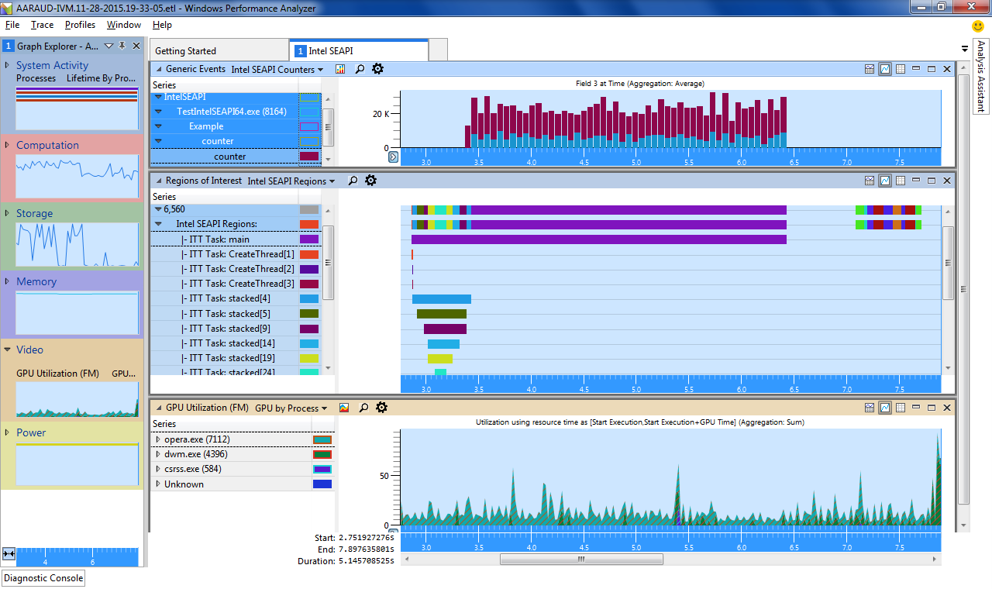This screenshot has width=992, height=589.
Task: Open the Analysis Assistant side panel
Action: pyautogui.click(x=980, y=77)
